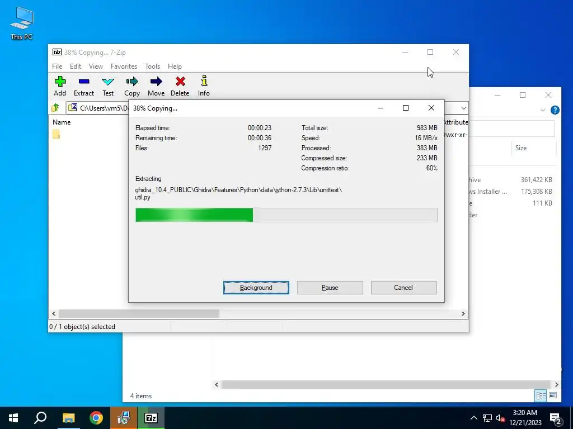The image size is (573, 429).
Task: Open the View menu
Action: 96,66
